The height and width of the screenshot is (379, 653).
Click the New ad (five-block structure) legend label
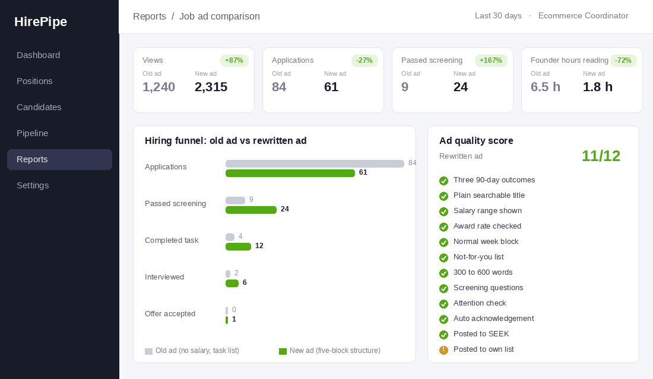(x=335, y=351)
